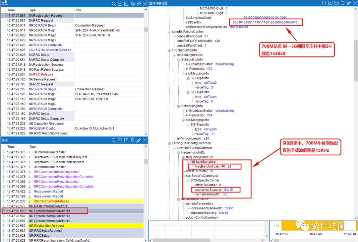
Task: Click si-WindowLength s80 entry
Action: pos(193,139)
